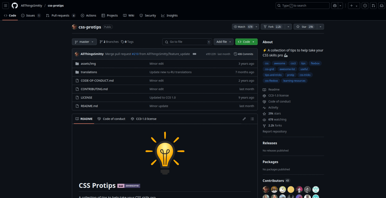The image size is (386, 198).
Task: Open your notifications inbox
Action: coord(381,5)
